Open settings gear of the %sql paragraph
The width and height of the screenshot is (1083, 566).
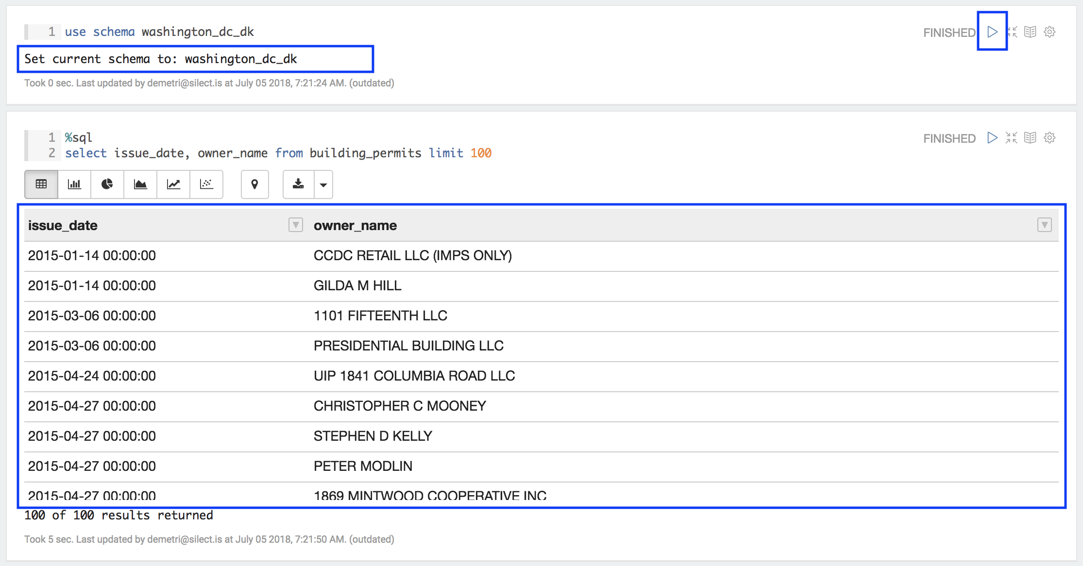coord(1049,138)
